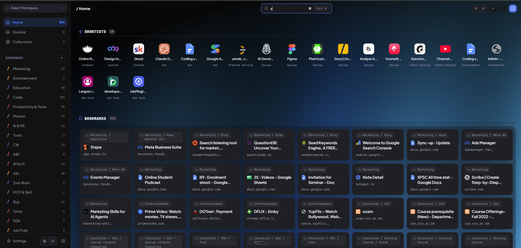This screenshot has height=248, width=521.
Task: Open Settings
Action: click(x=17, y=241)
